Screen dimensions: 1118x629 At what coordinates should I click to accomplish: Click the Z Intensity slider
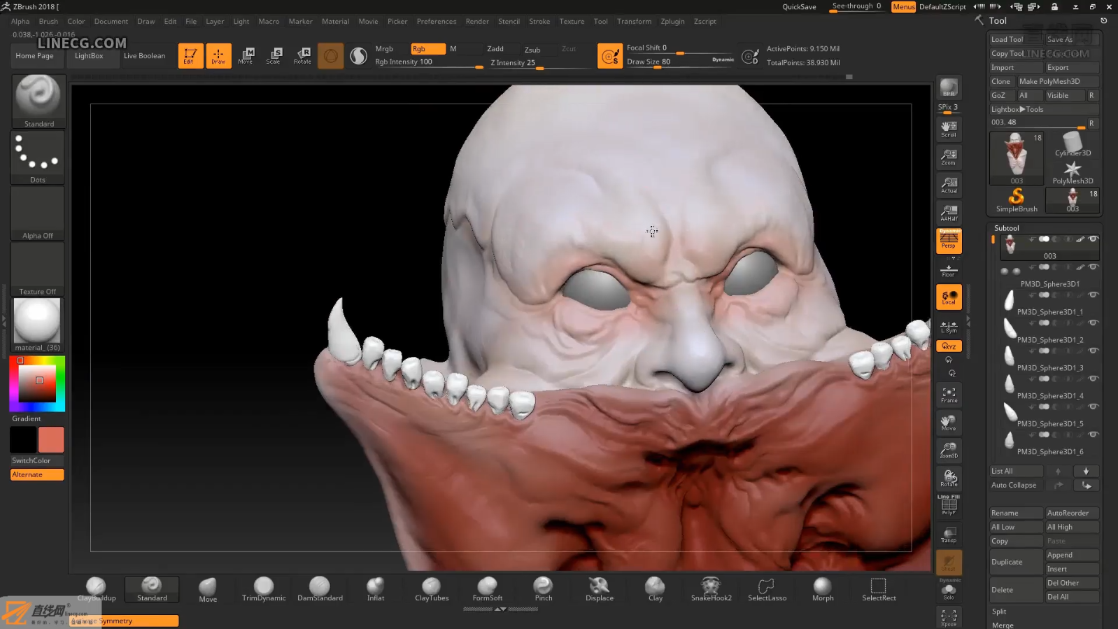pyautogui.click(x=539, y=63)
